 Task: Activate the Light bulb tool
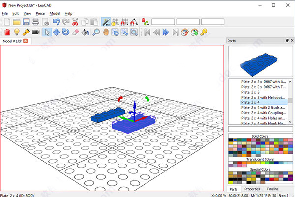point(16,32)
